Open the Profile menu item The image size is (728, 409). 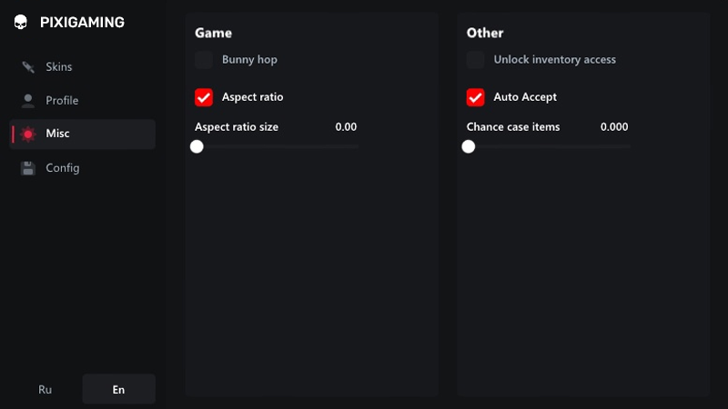click(x=82, y=101)
